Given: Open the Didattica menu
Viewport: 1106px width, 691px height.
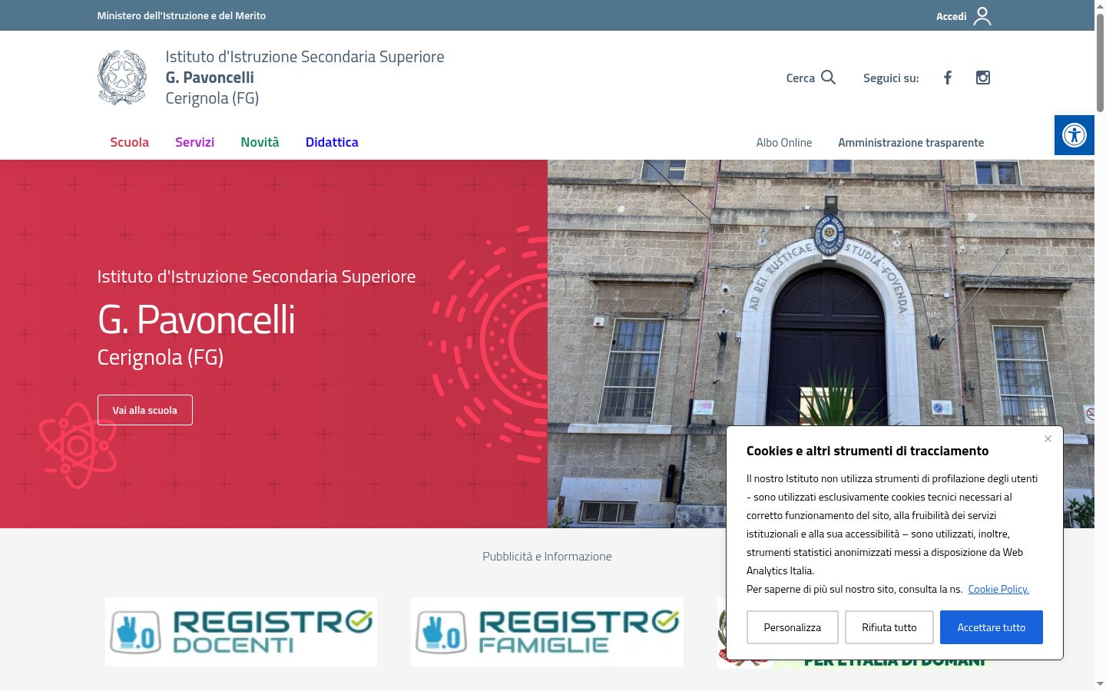Looking at the screenshot, I should pos(332,142).
